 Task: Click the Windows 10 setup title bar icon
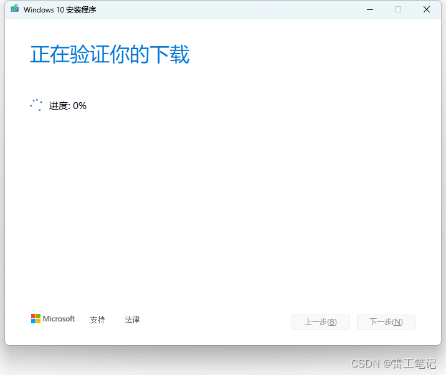15,9
